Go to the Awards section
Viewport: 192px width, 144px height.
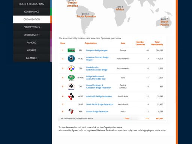31,50
